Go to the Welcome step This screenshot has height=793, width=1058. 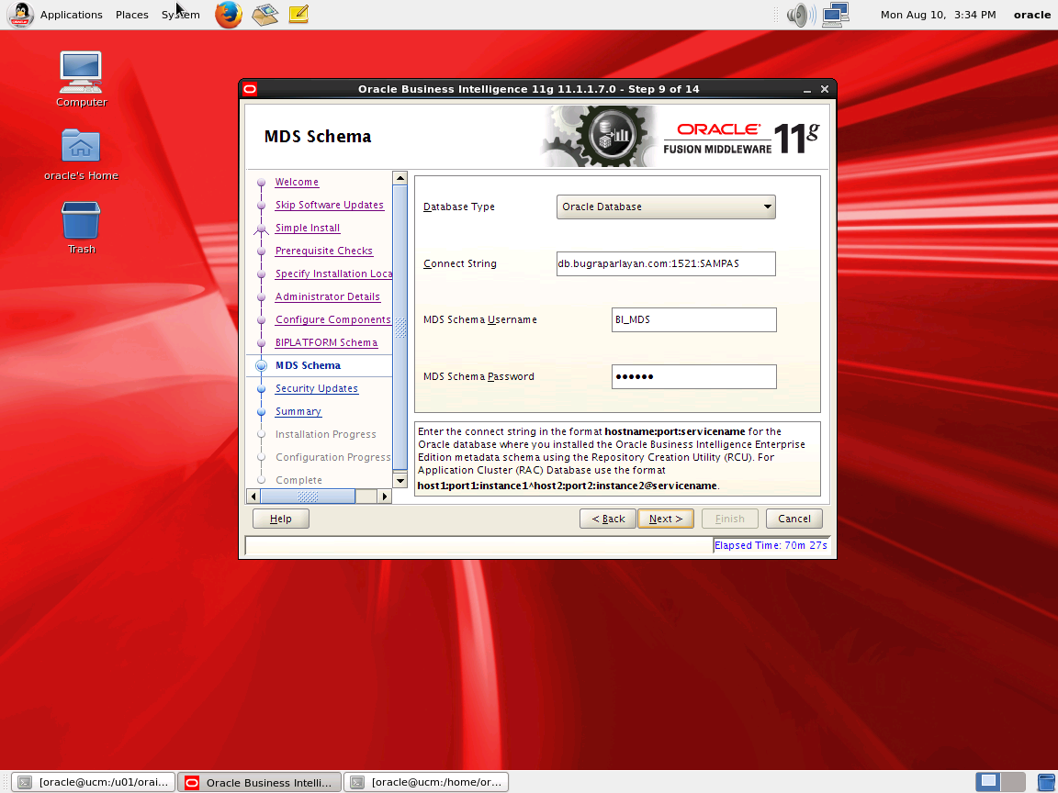click(297, 182)
